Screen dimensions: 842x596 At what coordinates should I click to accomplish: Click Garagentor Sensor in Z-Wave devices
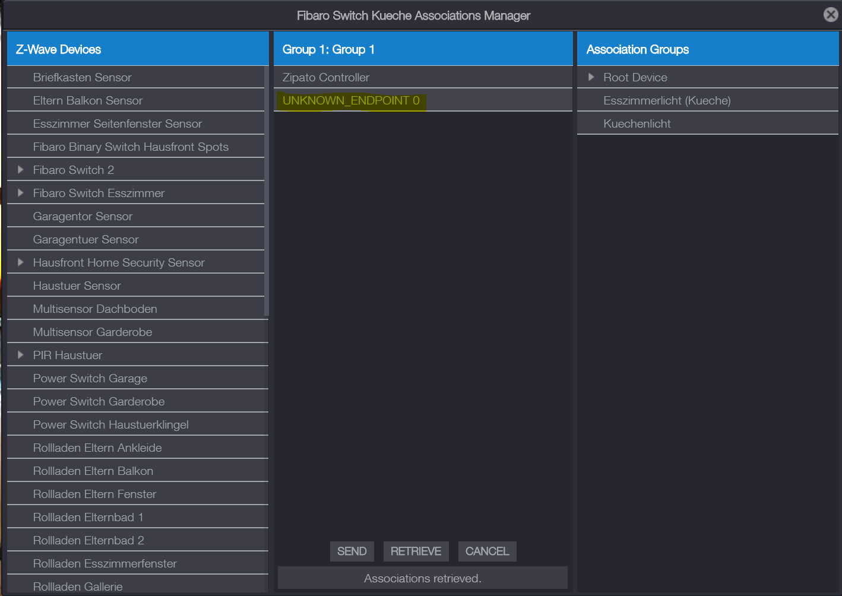click(83, 216)
